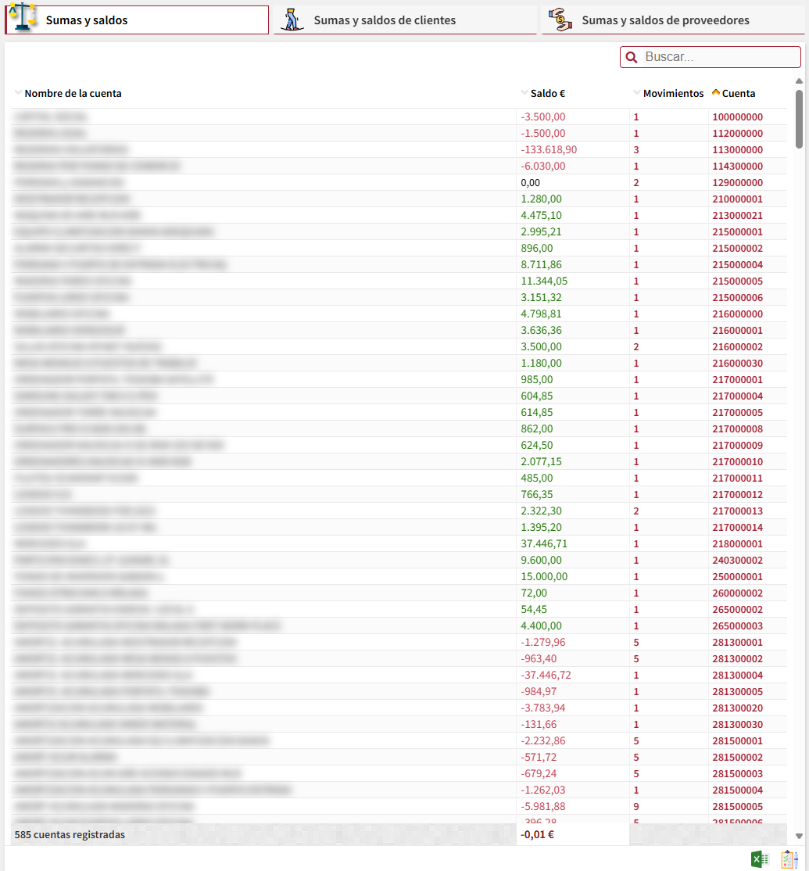The height and width of the screenshot is (871, 809).
Task: Click the magnifying glass search icon
Action: [x=632, y=57]
